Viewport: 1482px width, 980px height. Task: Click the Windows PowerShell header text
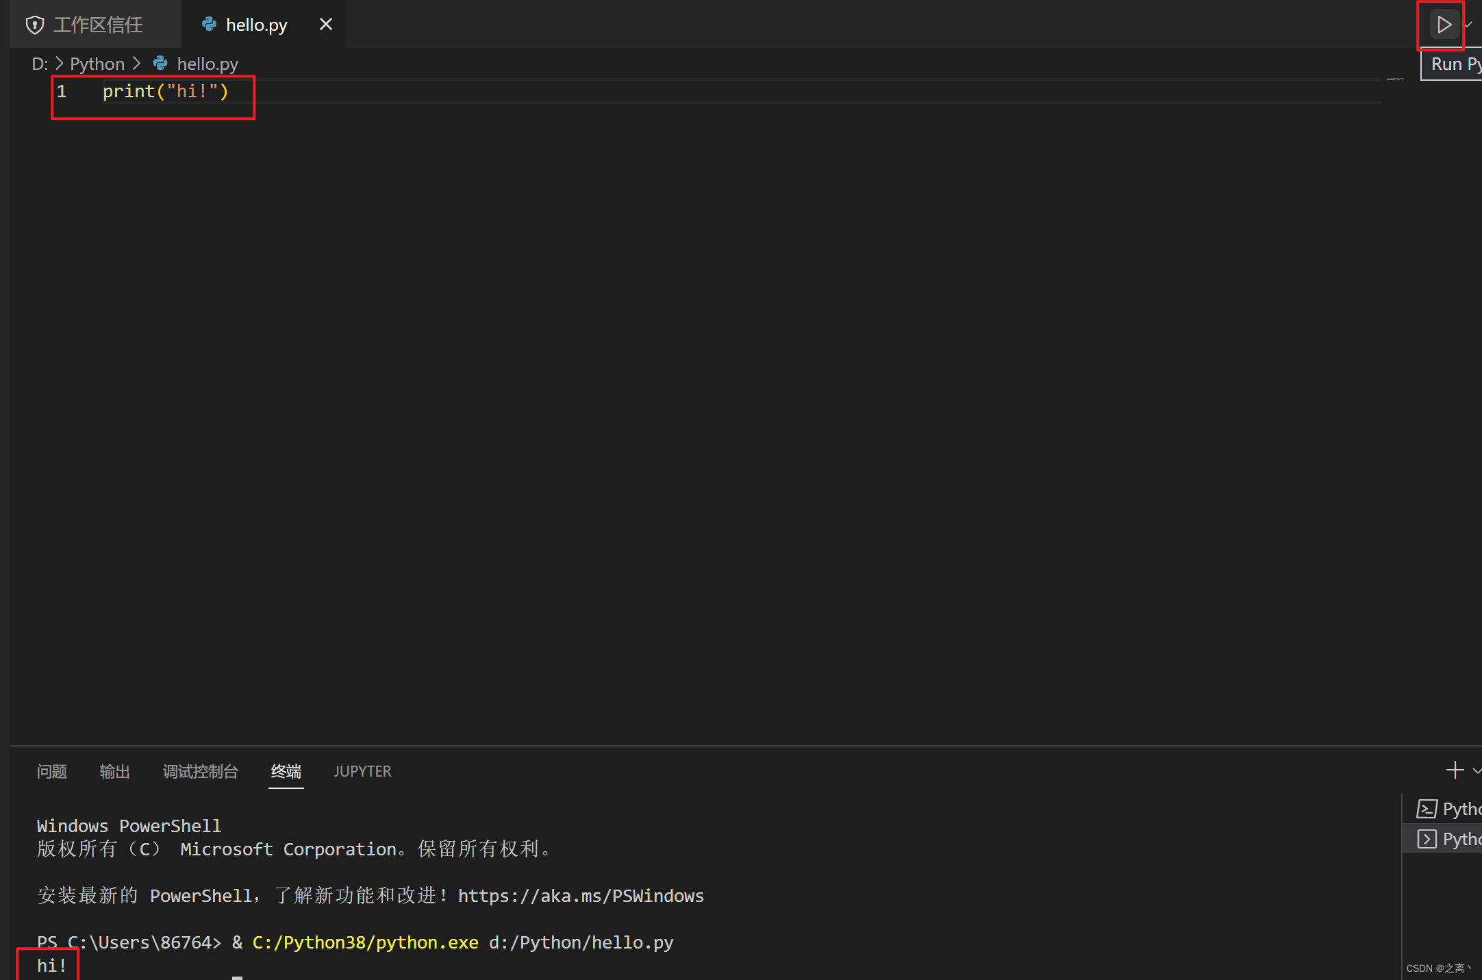129,826
